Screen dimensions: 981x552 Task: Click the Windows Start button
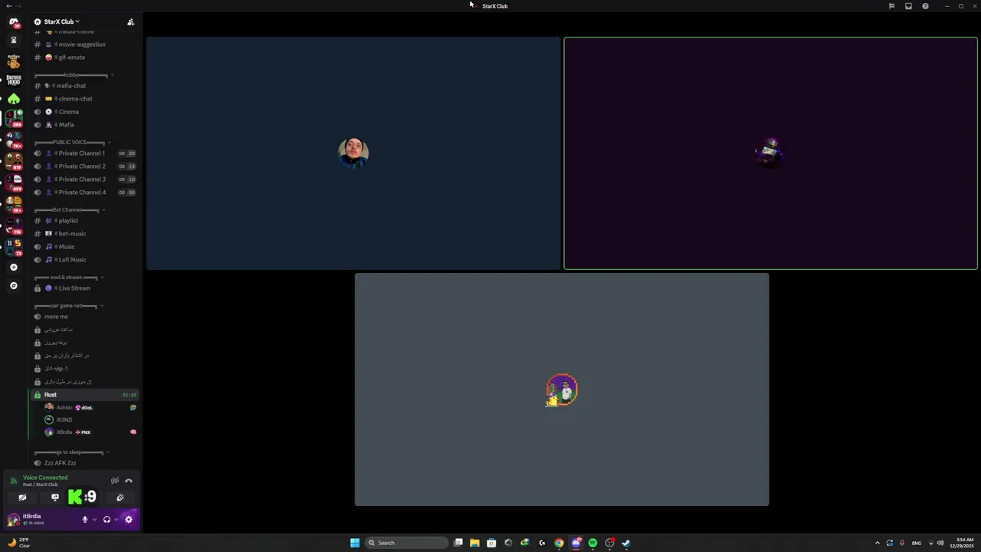tap(355, 543)
